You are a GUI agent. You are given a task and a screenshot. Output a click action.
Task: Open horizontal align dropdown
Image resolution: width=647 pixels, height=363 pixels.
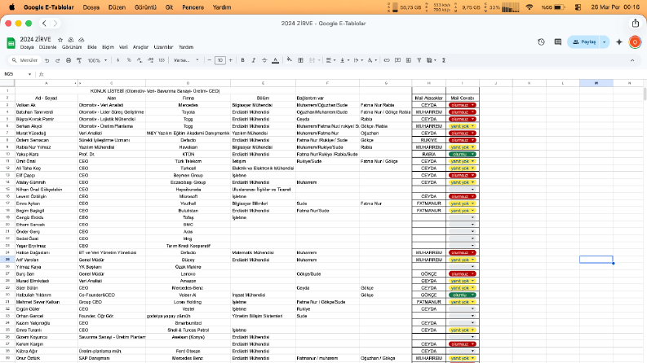[330, 60]
